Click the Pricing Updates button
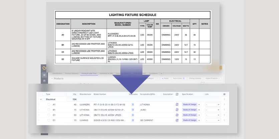The width and height of the screenshot is (279, 139). 195,78
